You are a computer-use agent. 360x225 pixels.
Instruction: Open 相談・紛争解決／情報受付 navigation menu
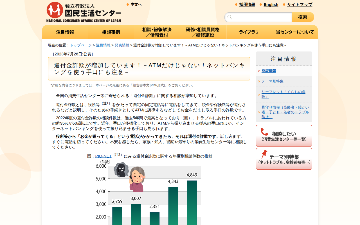(x=157, y=32)
